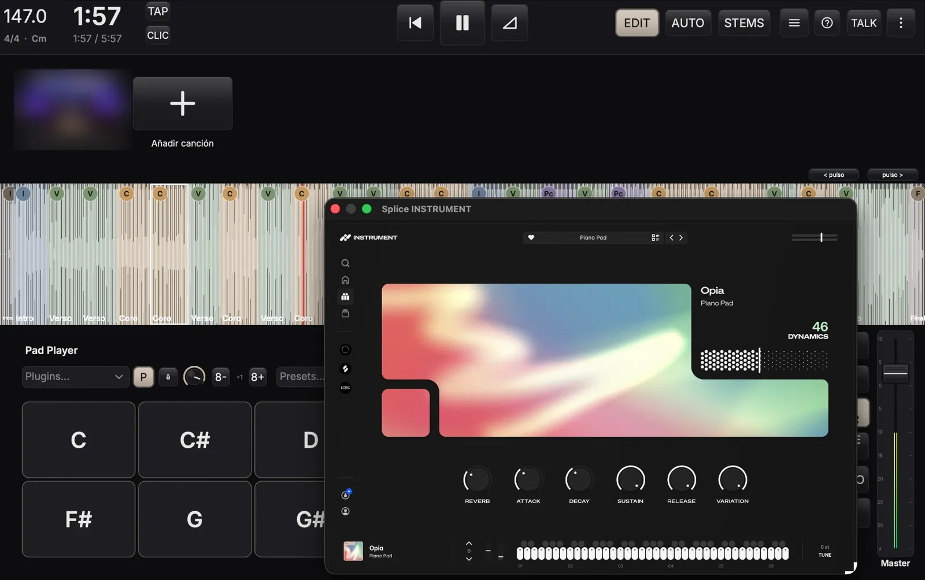Increase octave with up chevron
925x580 pixels.
point(469,544)
